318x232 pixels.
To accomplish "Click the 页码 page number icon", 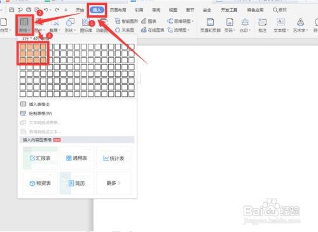I will 230,22.
